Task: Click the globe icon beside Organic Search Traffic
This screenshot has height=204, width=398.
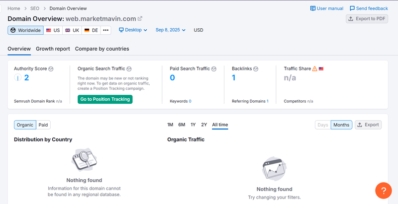Action: [x=129, y=69]
